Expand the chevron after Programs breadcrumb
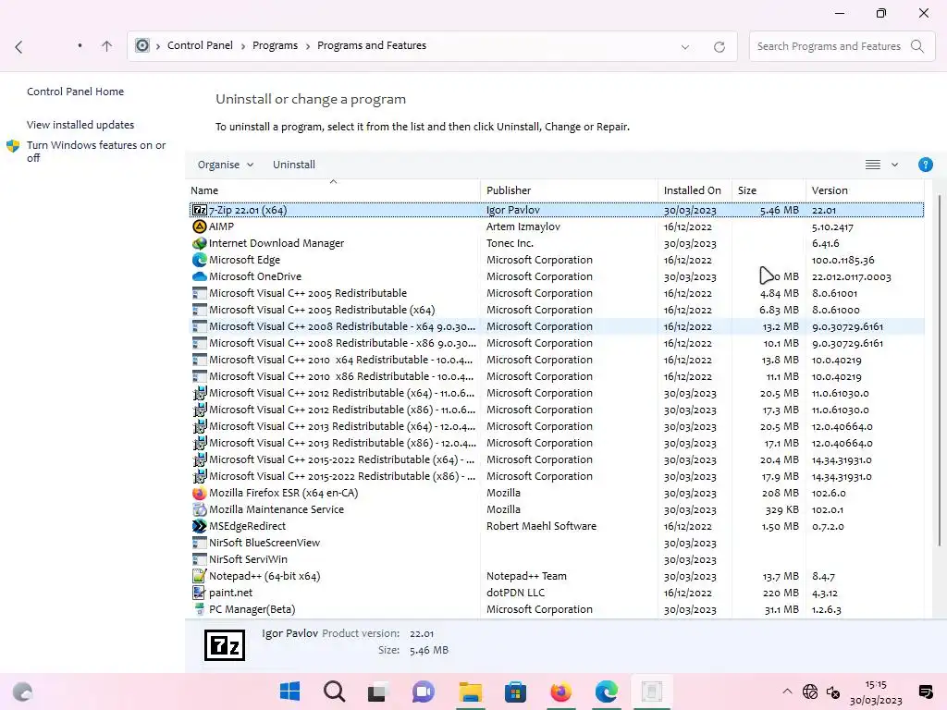This screenshot has height=710, width=947. pyautogui.click(x=307, y=46)
